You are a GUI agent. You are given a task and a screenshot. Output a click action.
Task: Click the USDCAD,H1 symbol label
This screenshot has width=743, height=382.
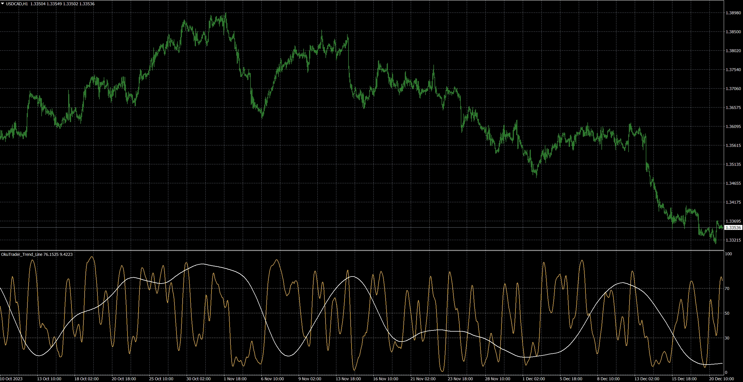(x=17, y=4)
